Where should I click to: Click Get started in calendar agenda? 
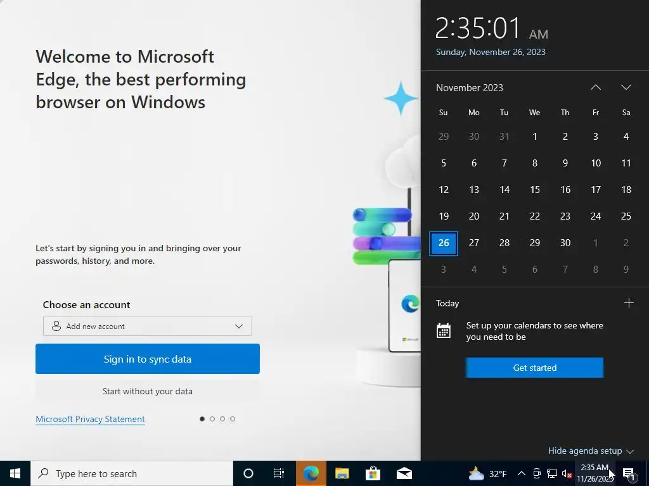534,368
